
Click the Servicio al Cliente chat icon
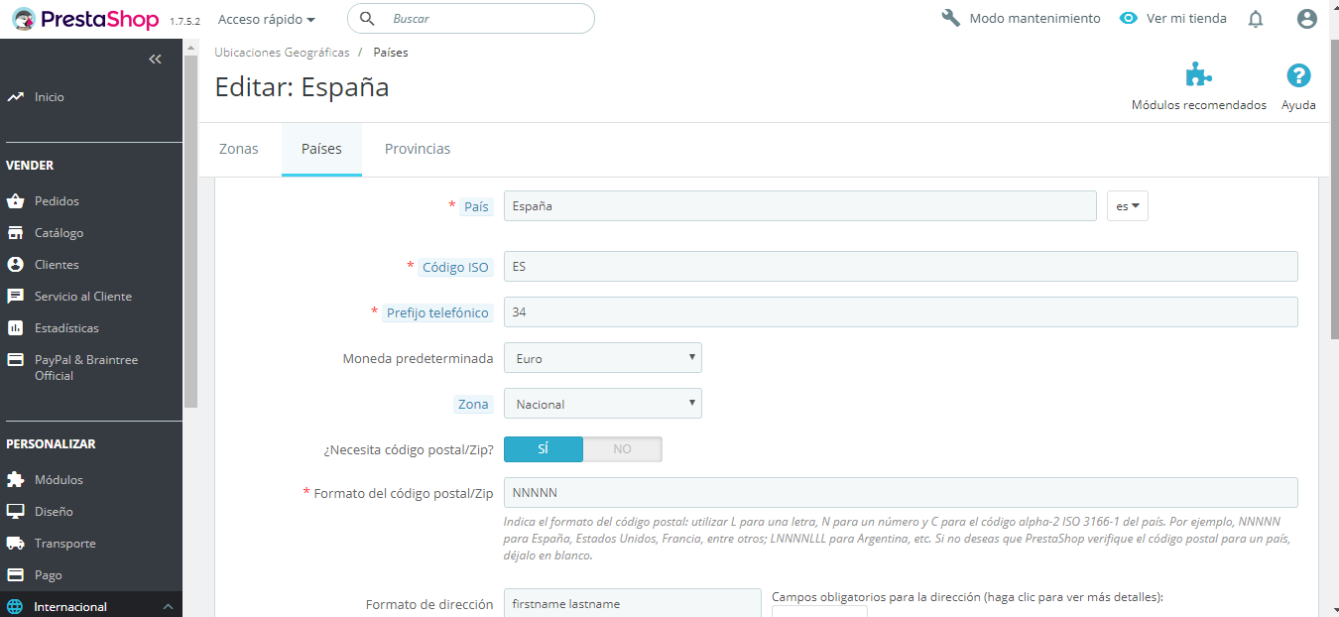(x=15, y=297)
